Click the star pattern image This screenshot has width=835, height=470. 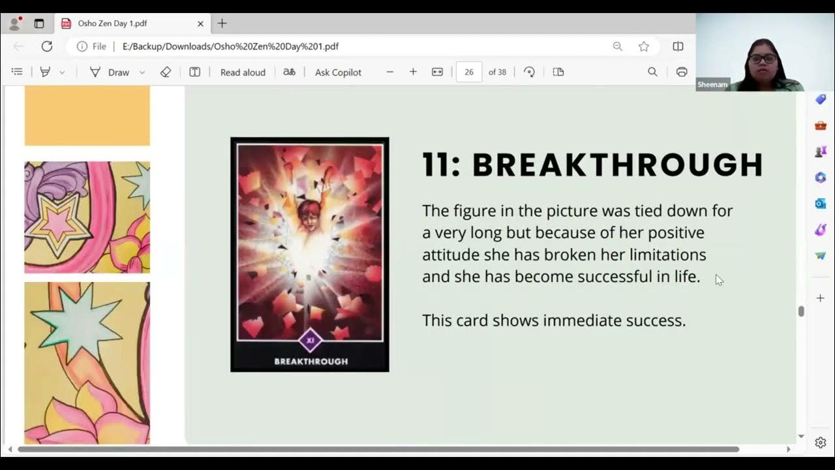87,217
